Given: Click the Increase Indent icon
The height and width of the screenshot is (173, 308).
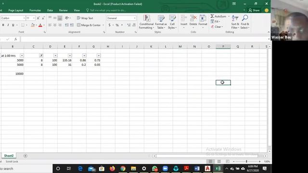Looking at the screenshot, I should click(72, 25).
